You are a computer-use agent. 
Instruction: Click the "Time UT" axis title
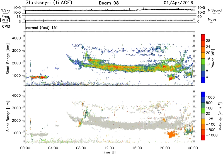(x=109, y=152)
